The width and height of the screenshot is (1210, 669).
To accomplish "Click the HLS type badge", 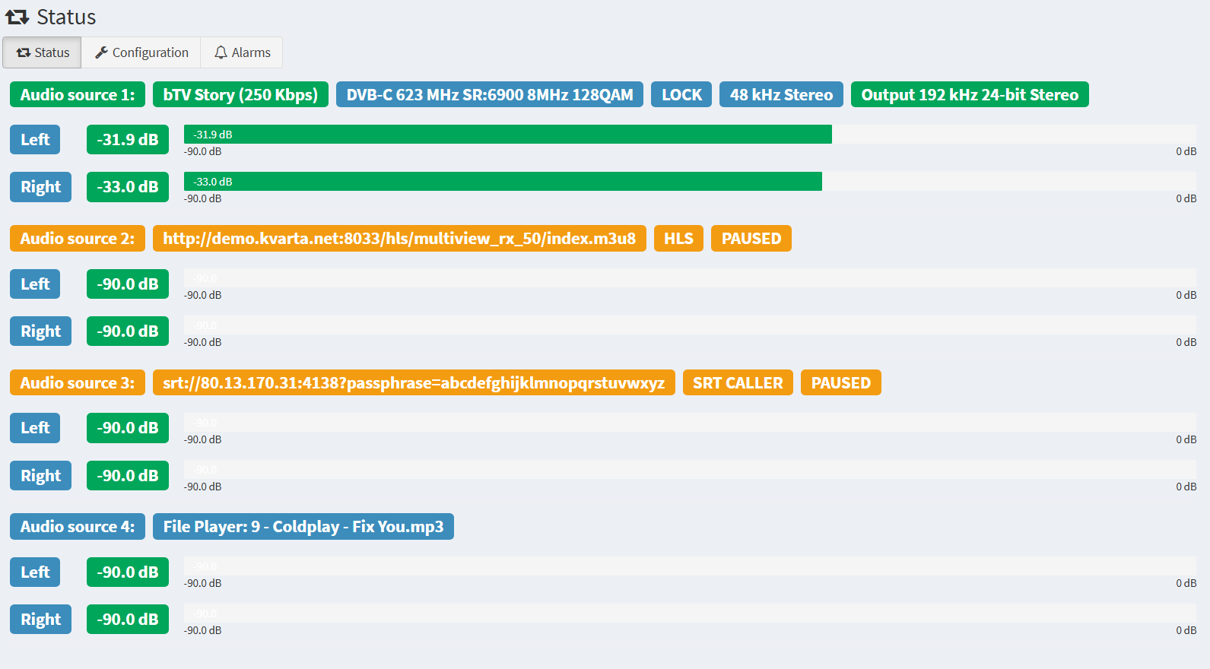I will pos(678,238).
